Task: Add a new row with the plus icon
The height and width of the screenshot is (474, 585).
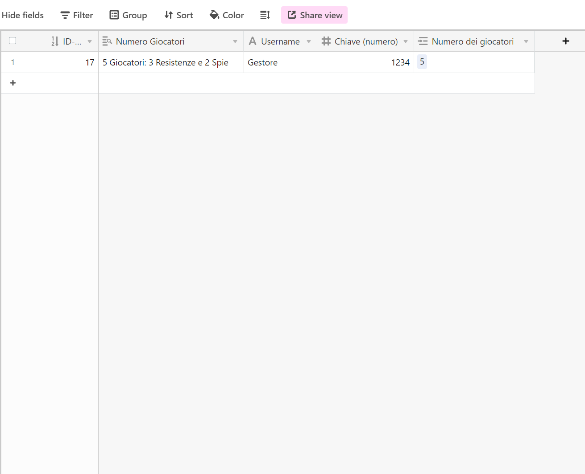Action: [x=13, y=83]
